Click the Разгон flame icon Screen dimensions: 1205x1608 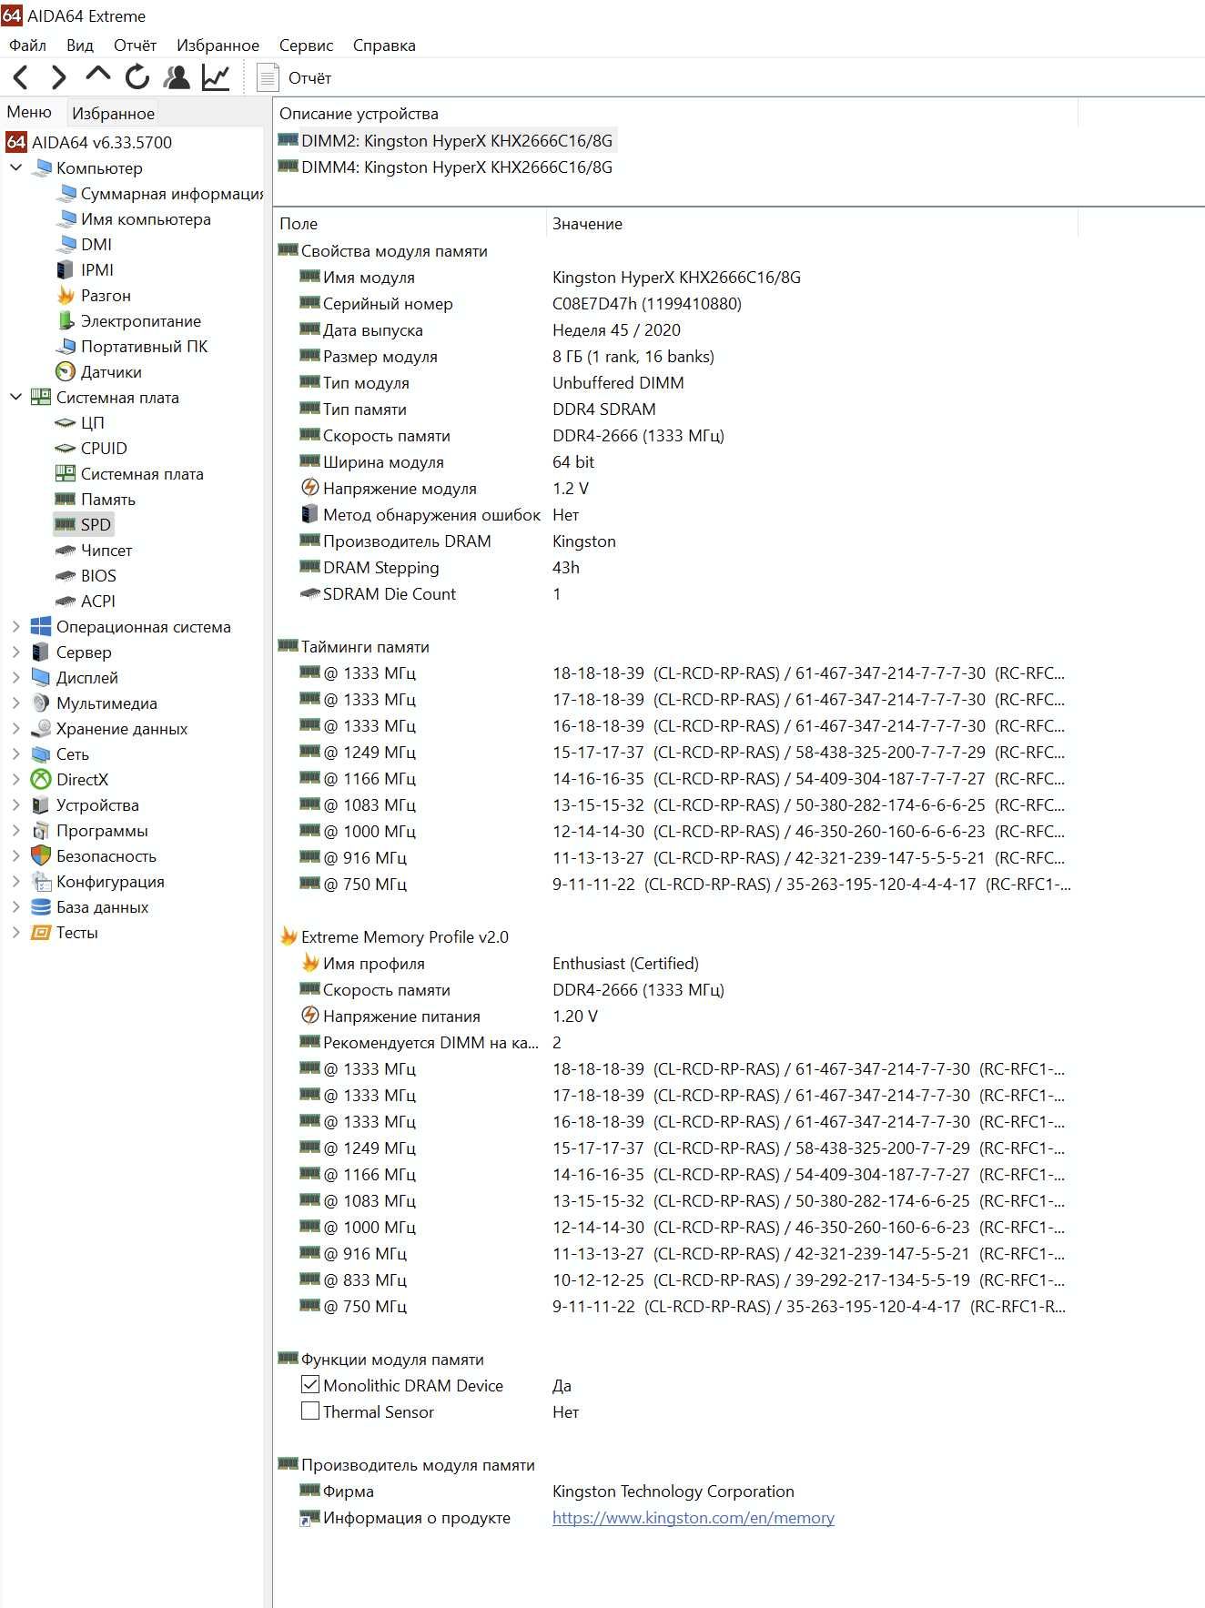click(x=66, y=295)
